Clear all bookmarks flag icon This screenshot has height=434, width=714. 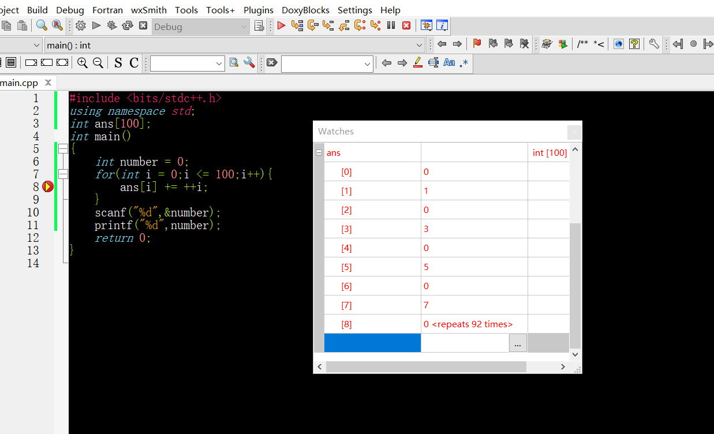524,44
